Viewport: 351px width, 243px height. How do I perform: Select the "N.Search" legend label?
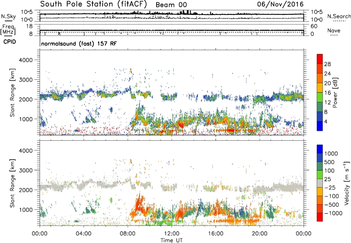(x=339, y=16)
